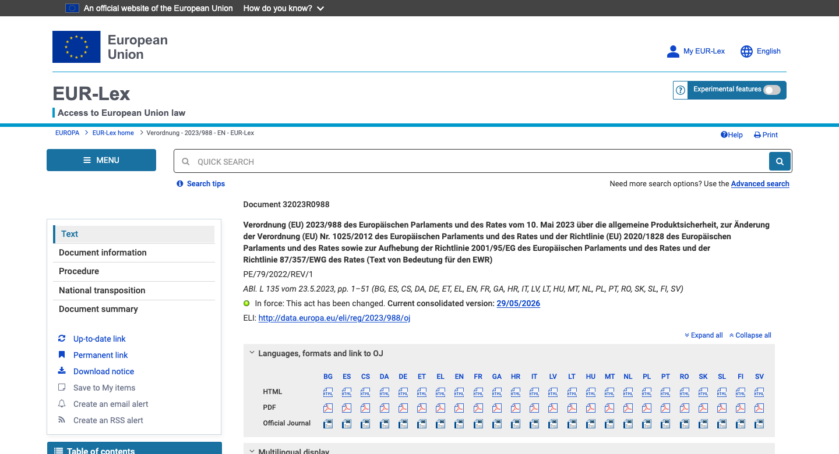Screen dimensions: 839x454
Task: Open the Official Journal in PT
Action: [665, 424]
